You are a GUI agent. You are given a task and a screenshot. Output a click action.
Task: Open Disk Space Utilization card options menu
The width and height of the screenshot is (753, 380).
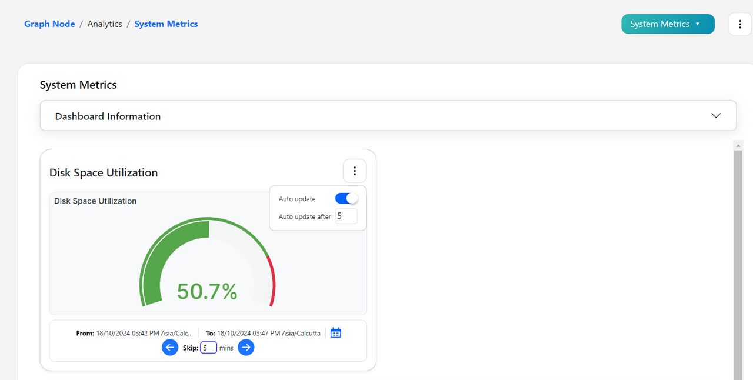point(355,171)
